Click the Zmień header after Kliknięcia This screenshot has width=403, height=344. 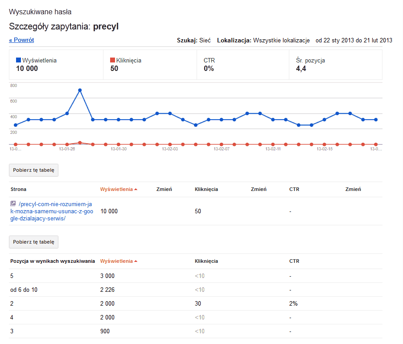click(x=259, y=189)
